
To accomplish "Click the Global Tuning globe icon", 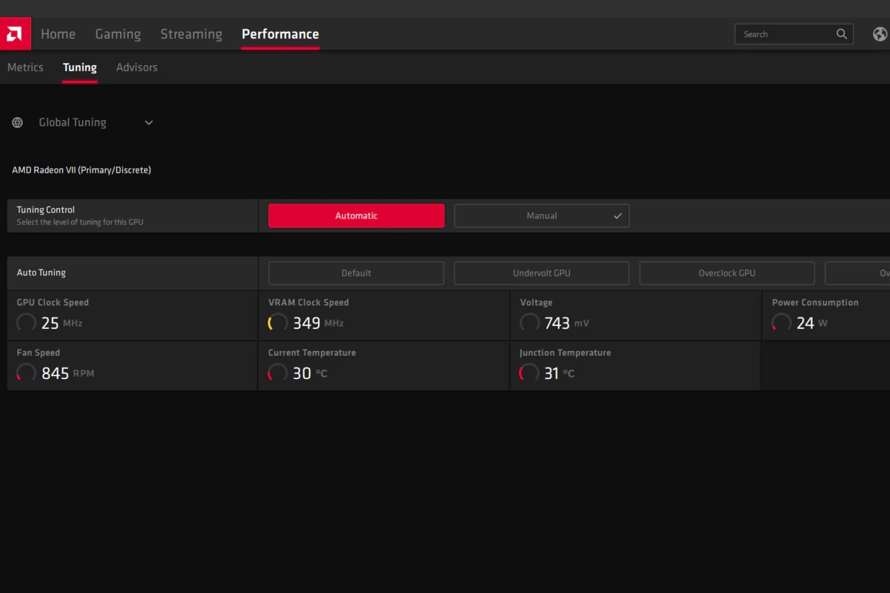I will tap(17, 123).
